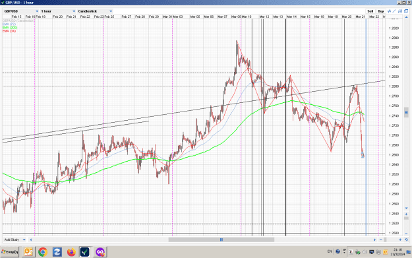Click the help question mark tray icon

tap(338, 251)
